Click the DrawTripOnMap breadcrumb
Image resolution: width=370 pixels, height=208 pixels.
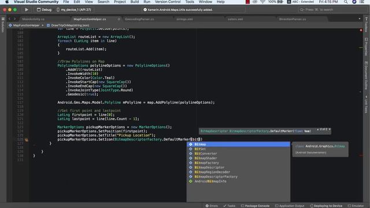[68, 25]
